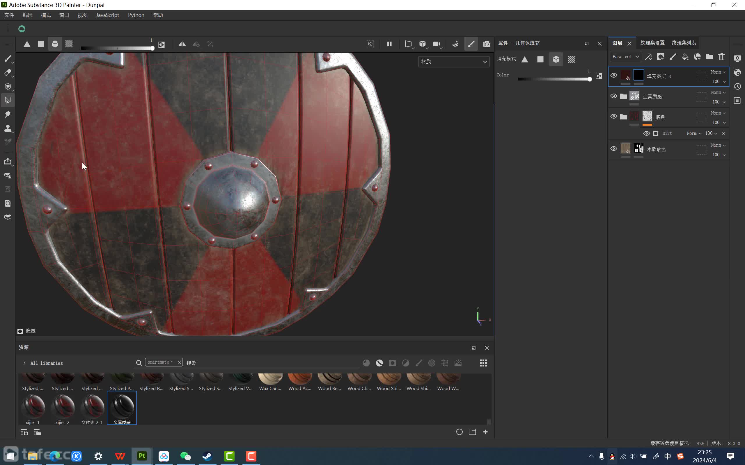Open the 文件 menu

(x=9, y=15)
